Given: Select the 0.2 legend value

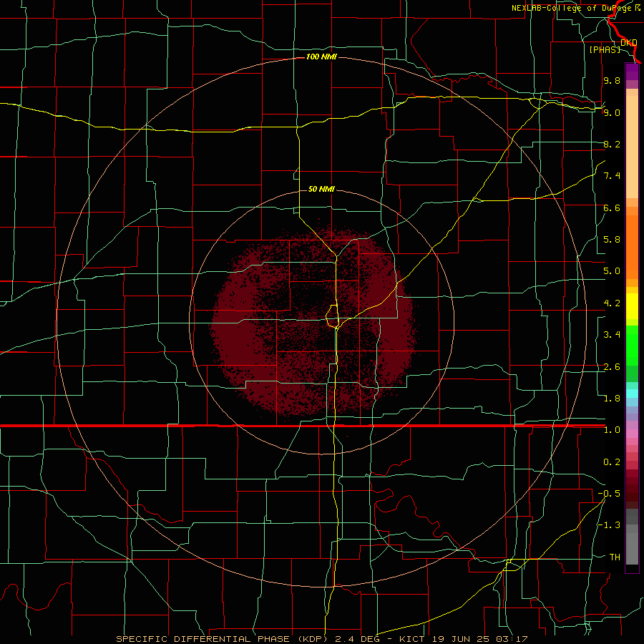Looking at the screenshot, I should tap(612, 462).
